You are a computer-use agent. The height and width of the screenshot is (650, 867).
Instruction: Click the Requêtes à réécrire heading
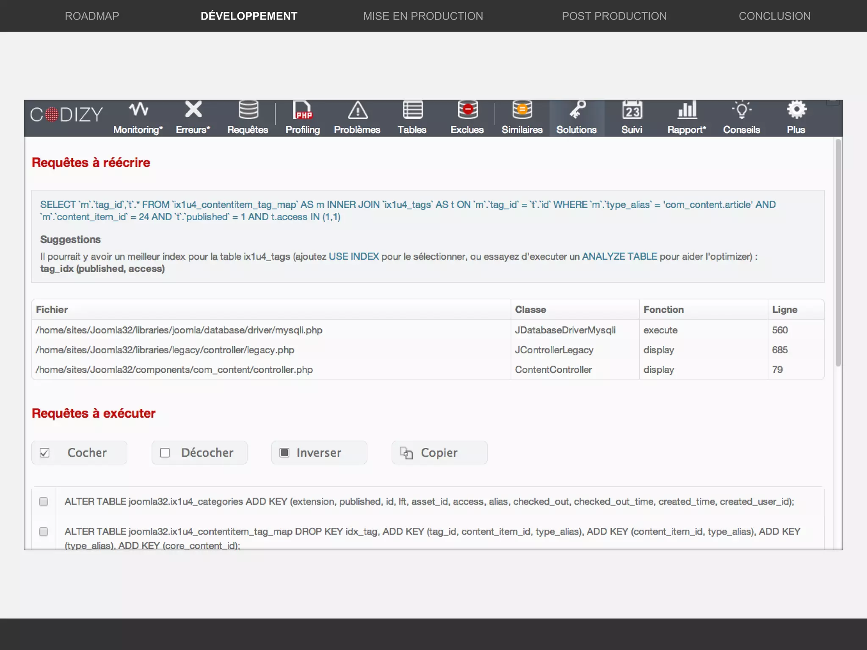(x=91, y=162)
